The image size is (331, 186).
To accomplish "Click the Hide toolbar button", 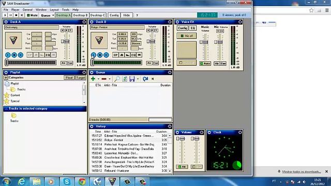I will 126,15.
